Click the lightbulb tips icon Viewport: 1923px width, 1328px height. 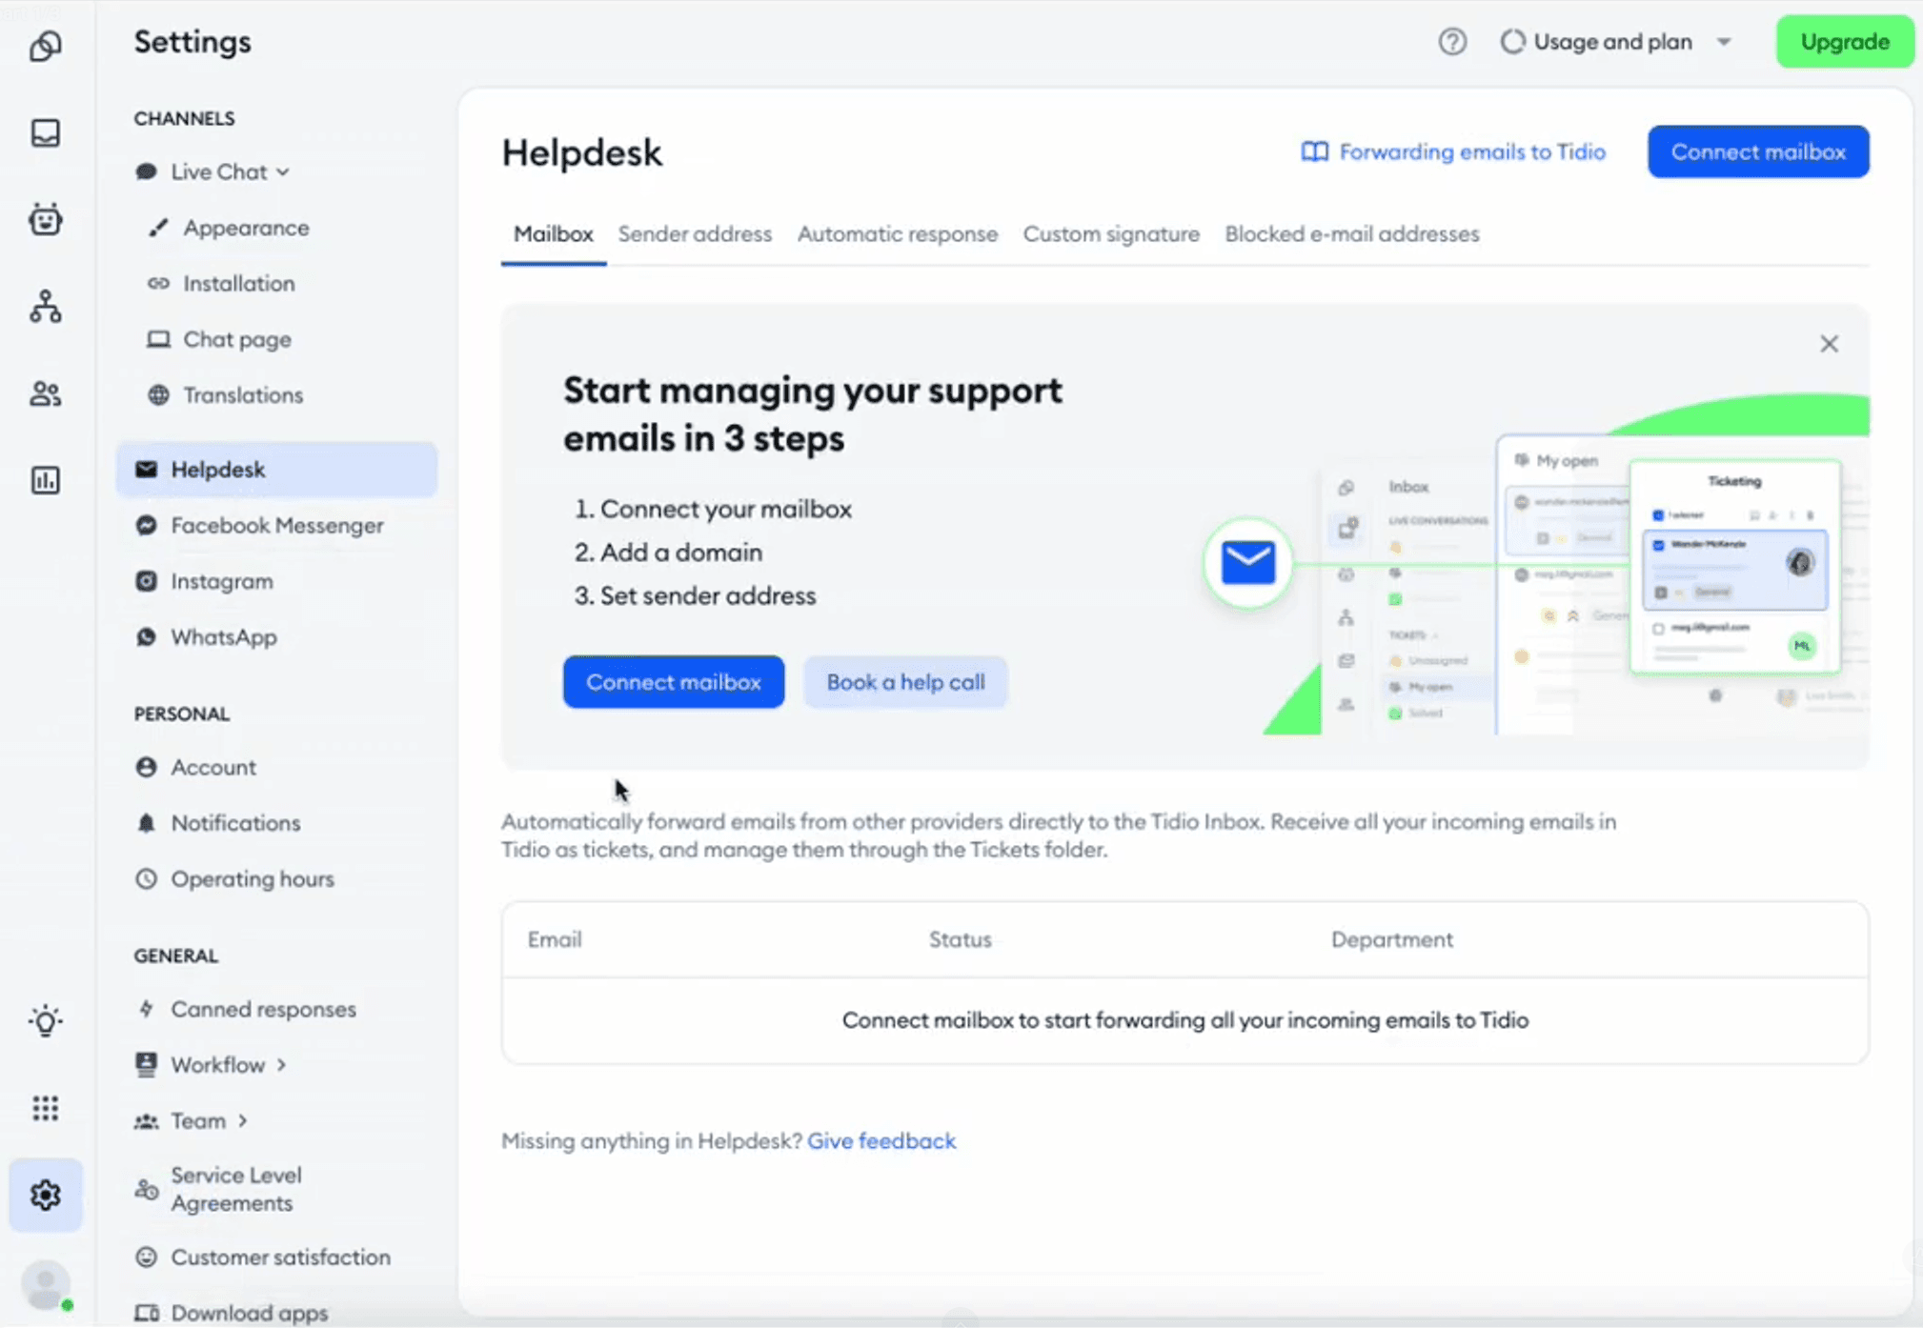[x=45, y=1020]
